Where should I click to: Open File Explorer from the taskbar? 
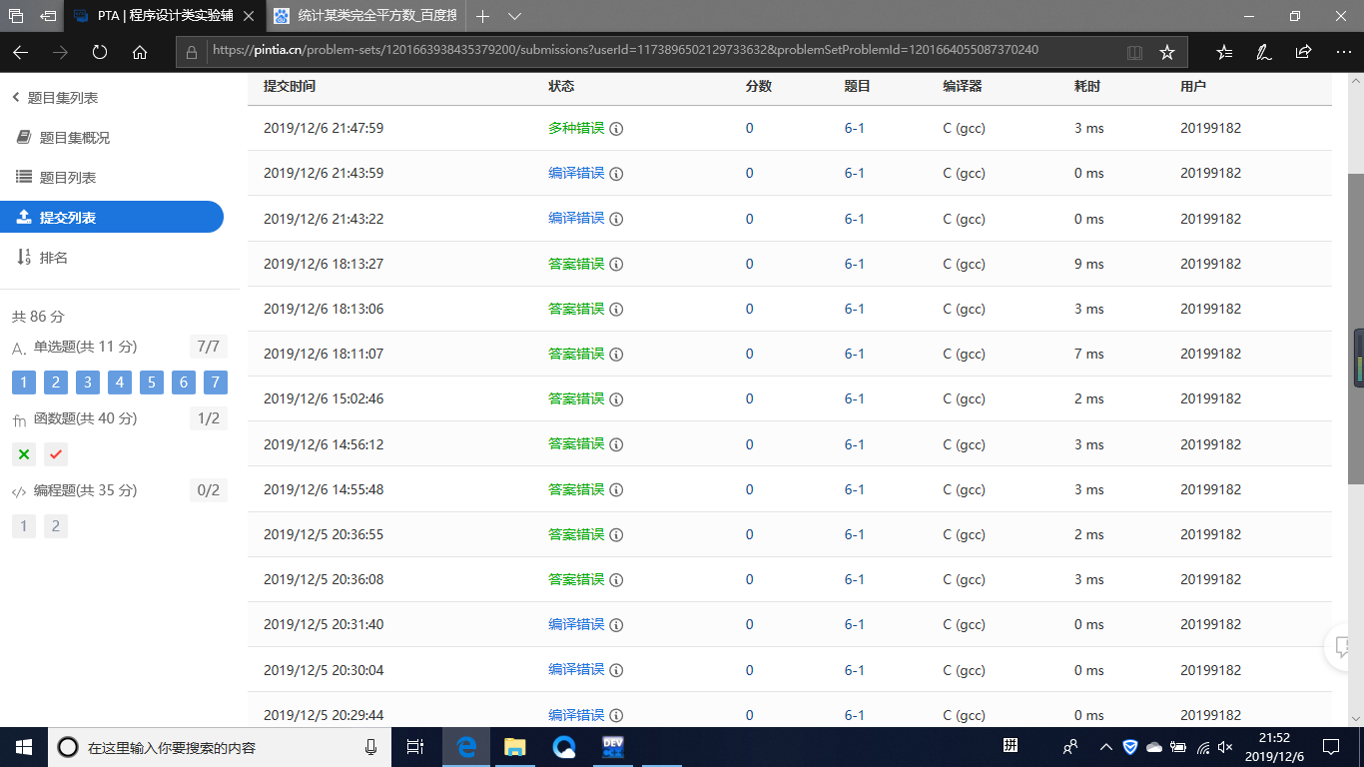pyautogui.click(x=514, y=747)
